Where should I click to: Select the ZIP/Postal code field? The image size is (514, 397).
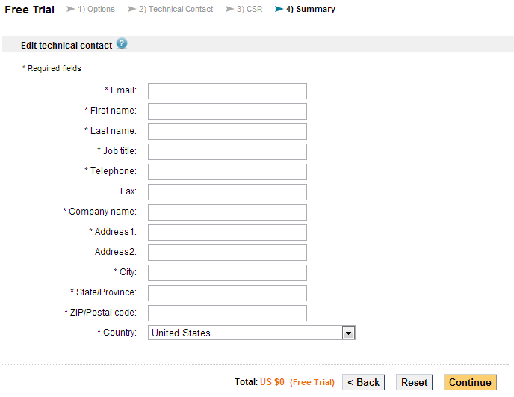[x=227, y=313]
